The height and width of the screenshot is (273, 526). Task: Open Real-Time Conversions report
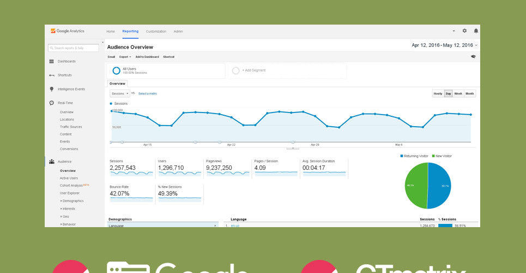coord(69,149)
